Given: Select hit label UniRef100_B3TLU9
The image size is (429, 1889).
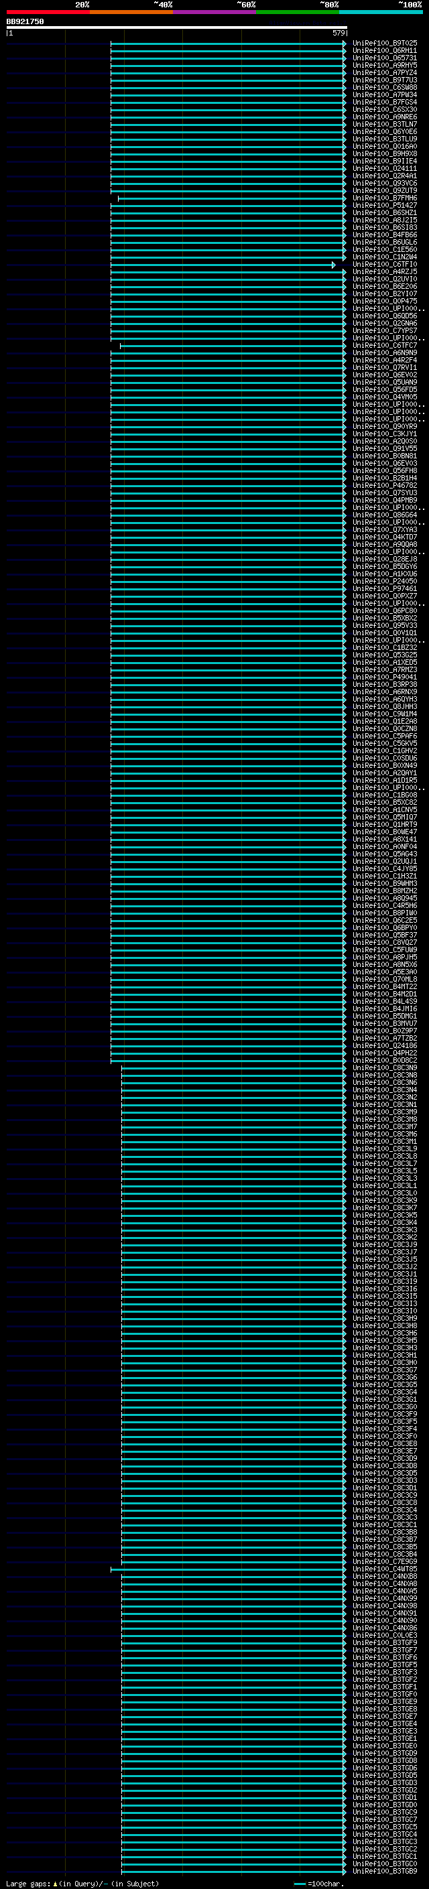Looking at the screenshot, I should (x=385, y=139).
